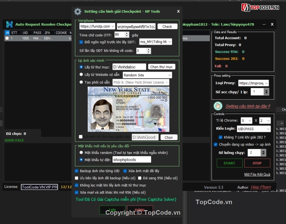Click the green START button
This screenshot has width=286, height=224.
(229, 163)
